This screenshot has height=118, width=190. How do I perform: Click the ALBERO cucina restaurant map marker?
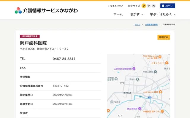160,57
